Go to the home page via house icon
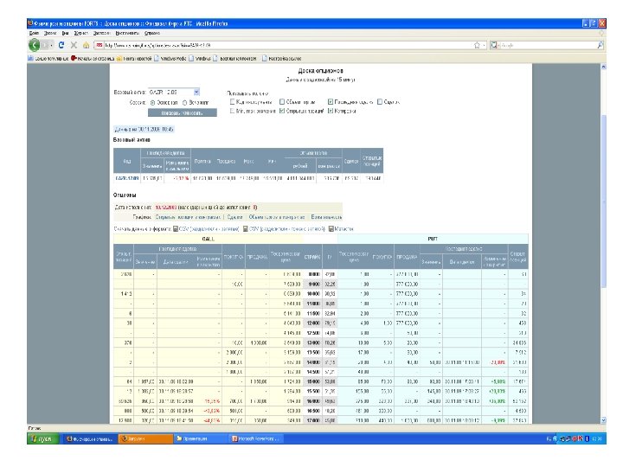The height and width of the screenshot is (467, 623). coord(86,45)
